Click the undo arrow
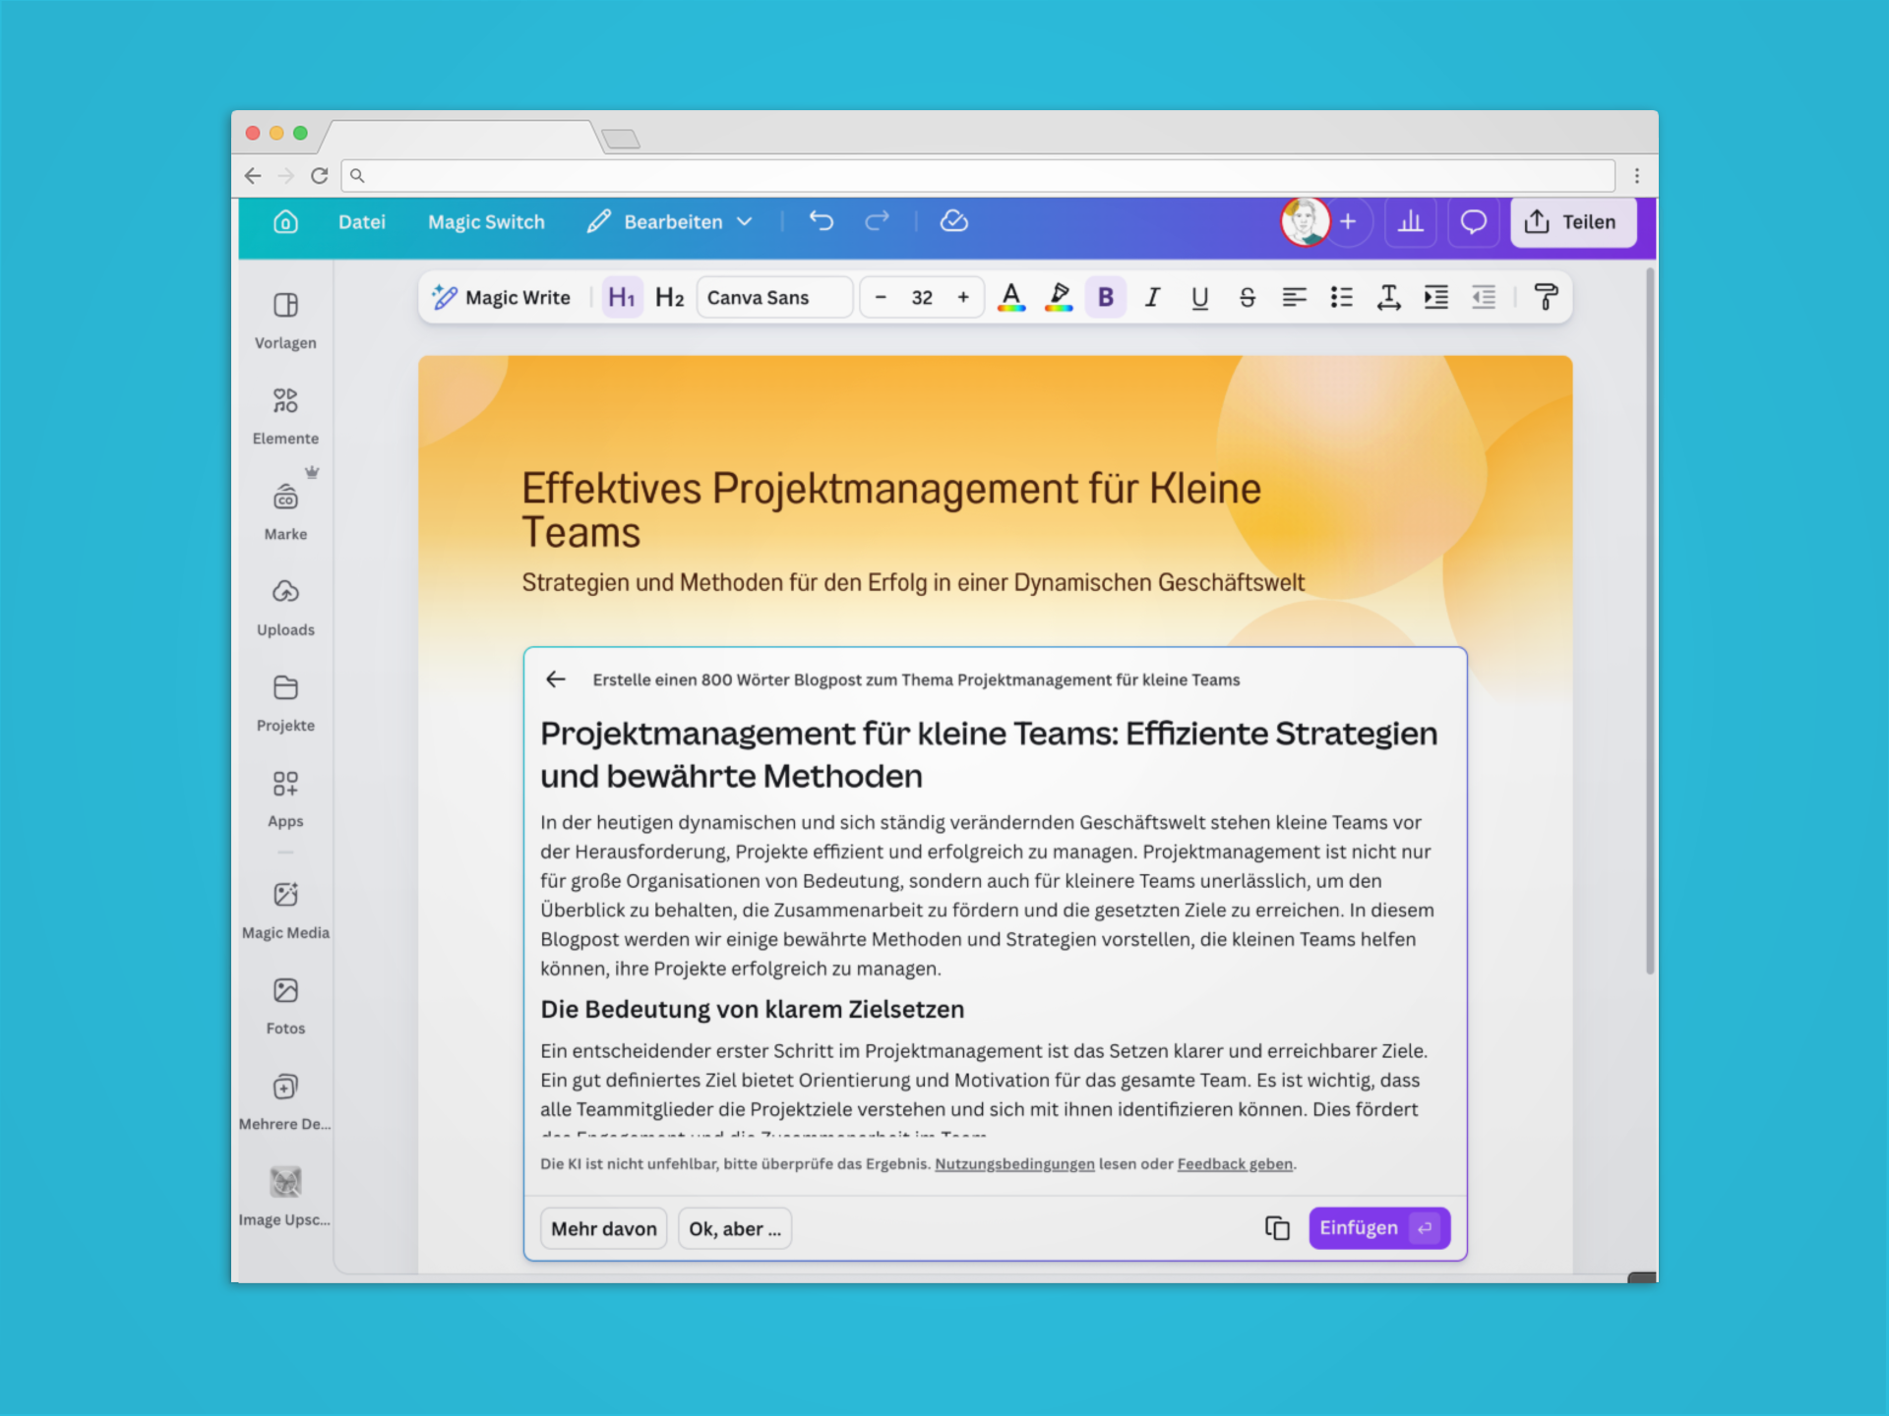 (822, 221)
